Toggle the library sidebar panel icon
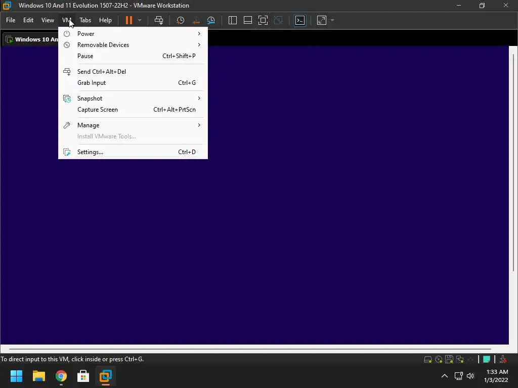518x388 pixels. (x=233, y=20)
